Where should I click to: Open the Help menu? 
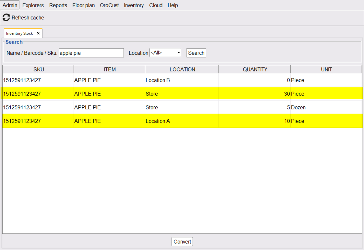pyautogui.click(x=173, y=5)
